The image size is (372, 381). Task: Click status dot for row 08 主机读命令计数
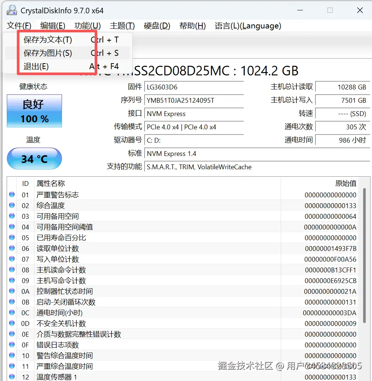(x=12, y=269)
